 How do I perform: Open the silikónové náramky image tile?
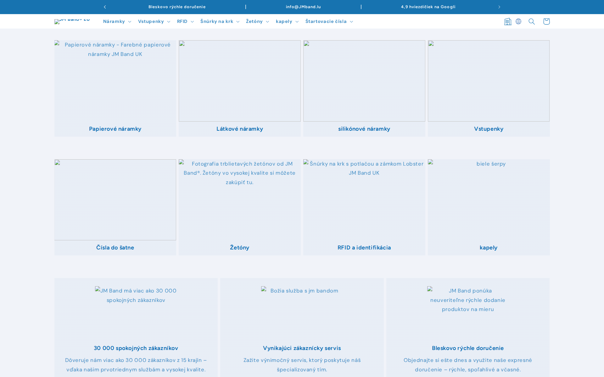click(364, 81)
